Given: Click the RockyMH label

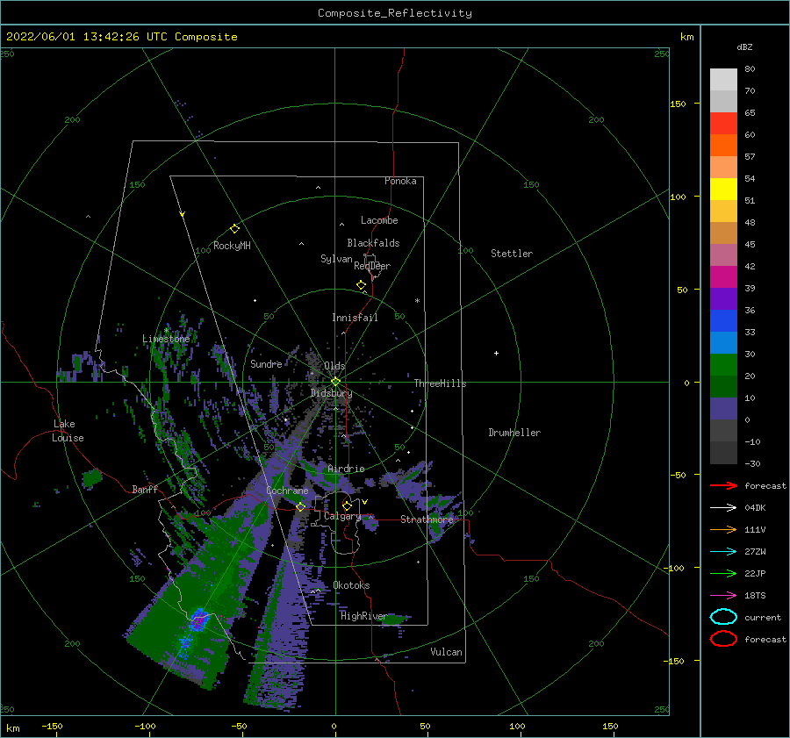Looking at the screenshot, I should pyautogui.click(x=232, y=246).
